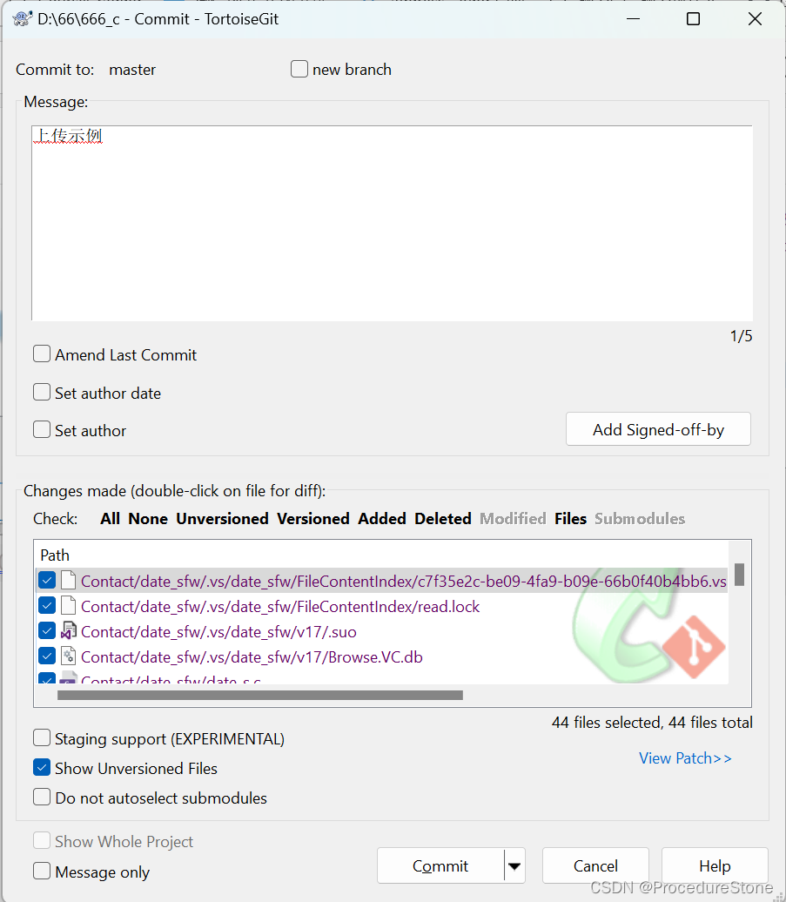Enable Do not autoselect submodules
The height and width of the screenshot is (902, 786).
[42, 798]
